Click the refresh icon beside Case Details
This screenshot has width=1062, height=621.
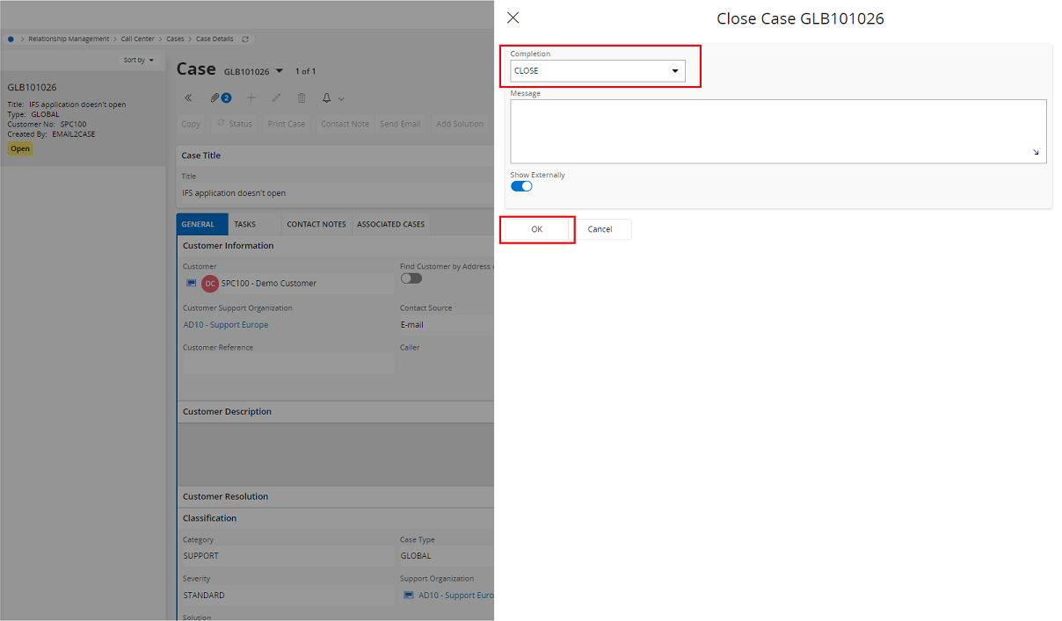tap(245, 39)
